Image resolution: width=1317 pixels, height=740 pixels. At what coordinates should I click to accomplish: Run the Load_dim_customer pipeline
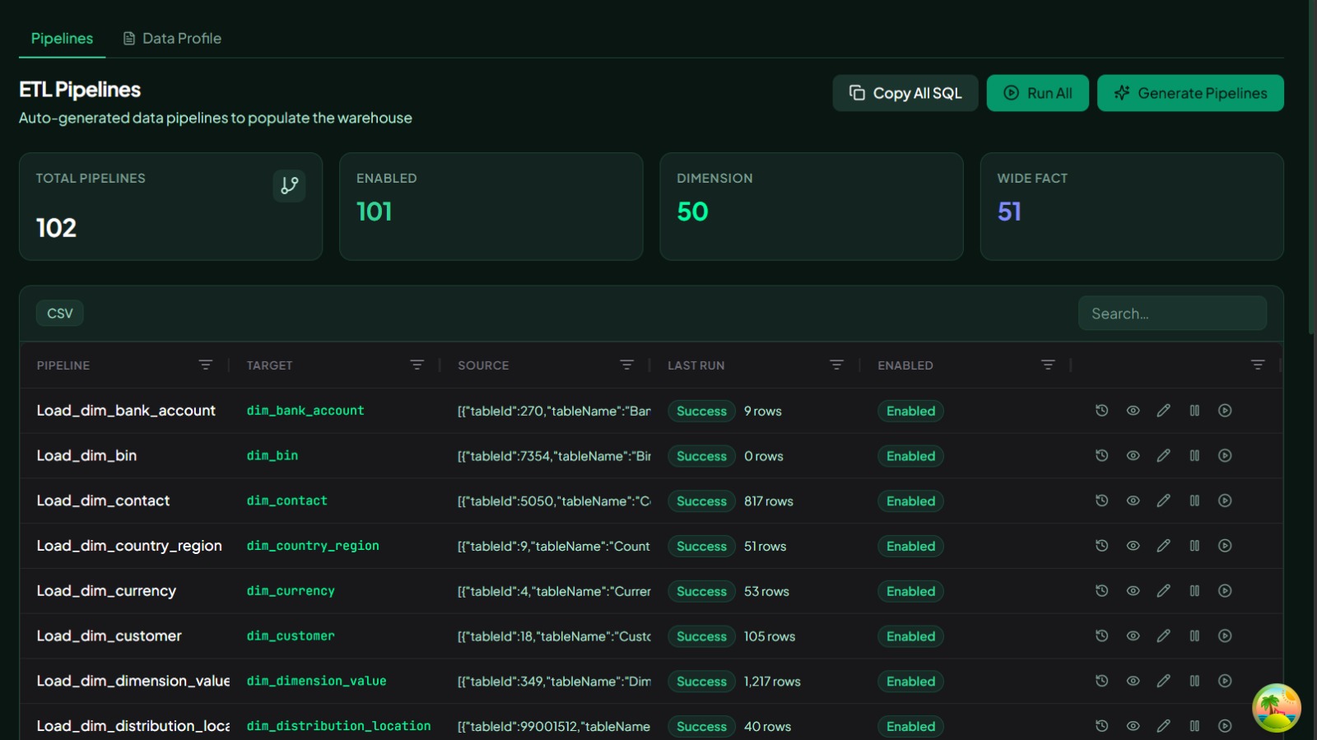(1225, 636)
